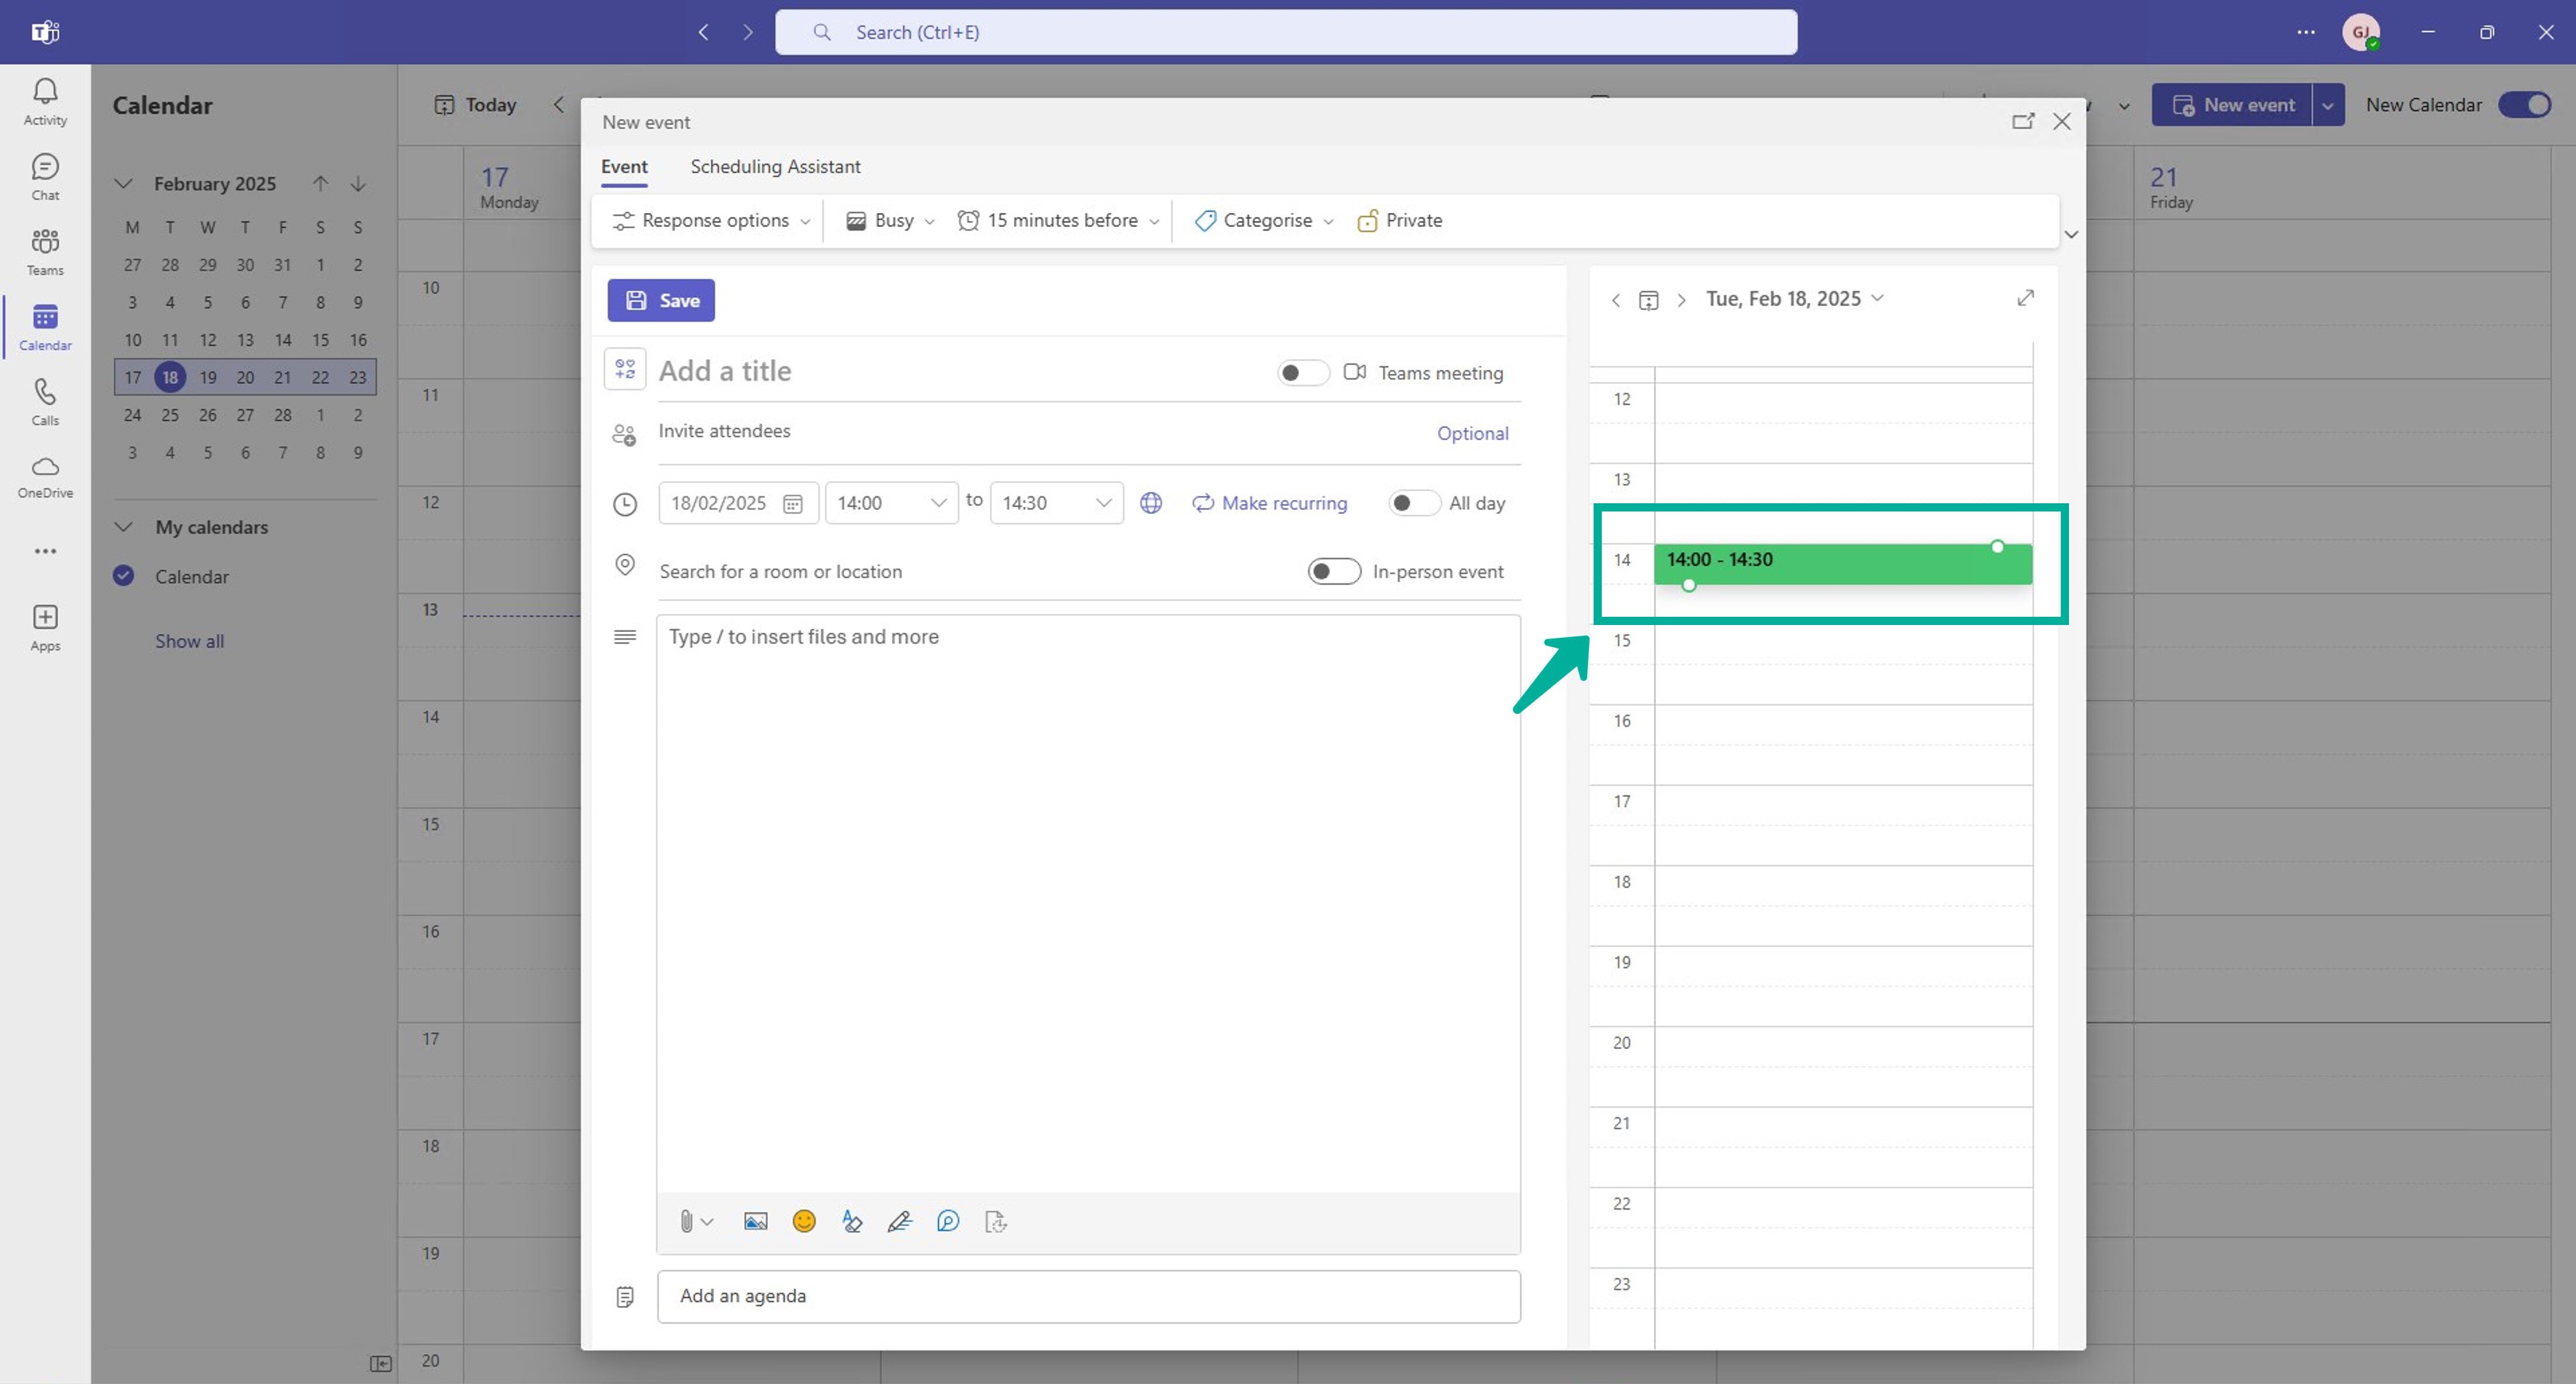The image size is (2576, 1384).
Task: Switch to the Scheduling Assistant tab
Action: 775,167
